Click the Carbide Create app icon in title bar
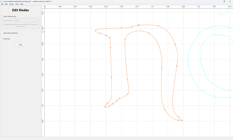The width and height of the screenshot is (233, 140). click(x=1, y=1)
